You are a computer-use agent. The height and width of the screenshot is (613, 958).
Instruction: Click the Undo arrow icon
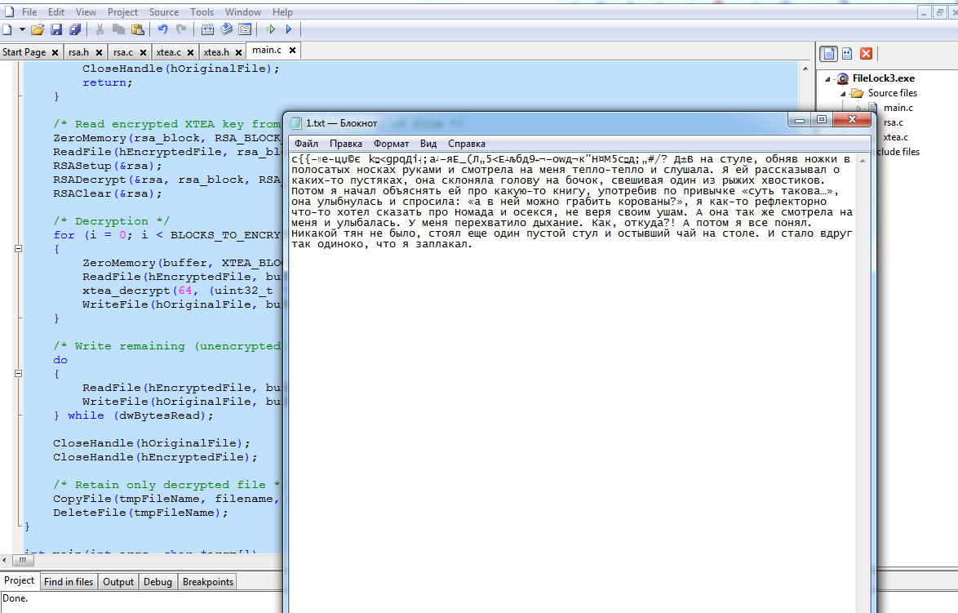[x=162, y=29]
